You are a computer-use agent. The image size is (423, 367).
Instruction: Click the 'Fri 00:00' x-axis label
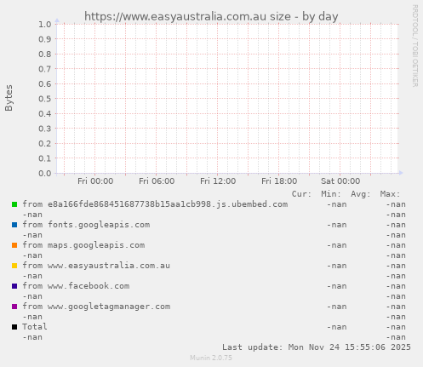[95, 181]
